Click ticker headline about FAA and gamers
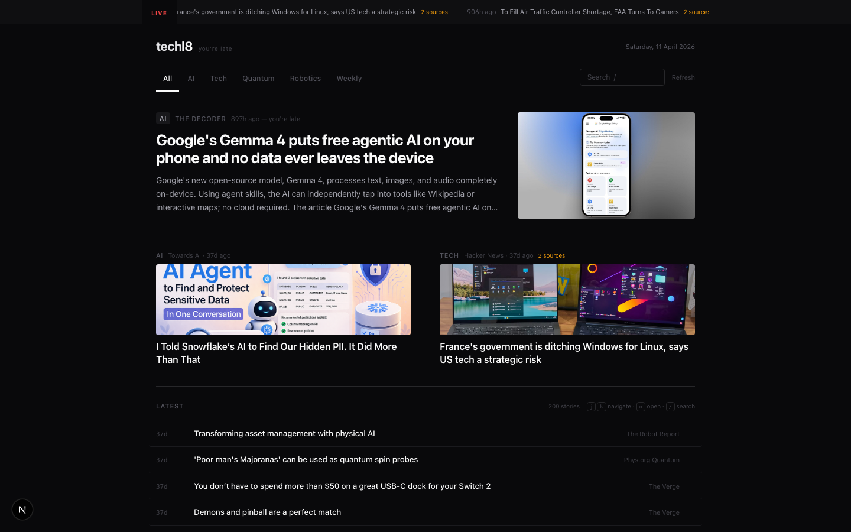 pos(589,12)
